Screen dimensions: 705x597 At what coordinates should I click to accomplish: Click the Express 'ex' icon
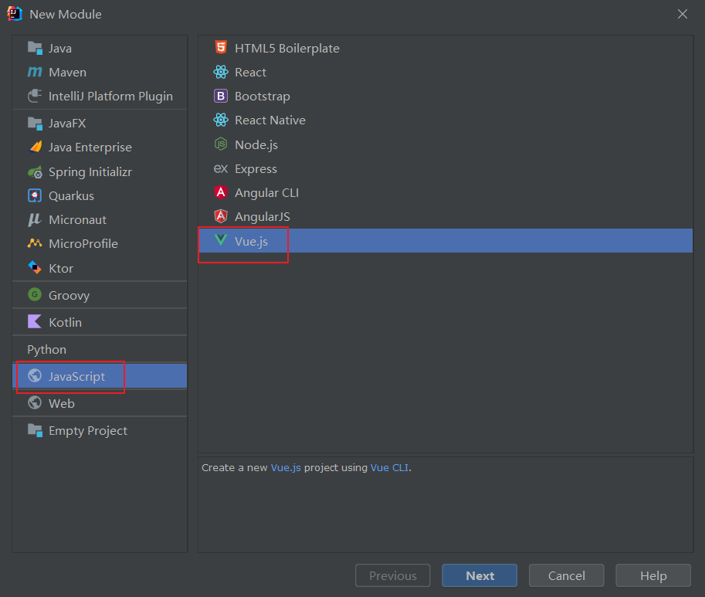[x=221, y=168]
